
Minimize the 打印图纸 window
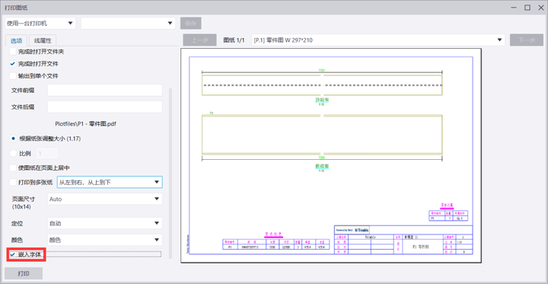pos(514,8)
